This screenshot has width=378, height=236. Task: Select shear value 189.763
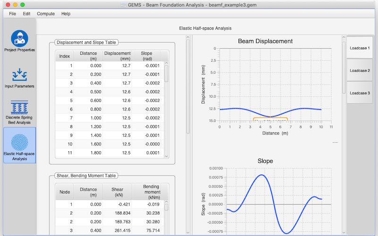click(x=117, y=221)
